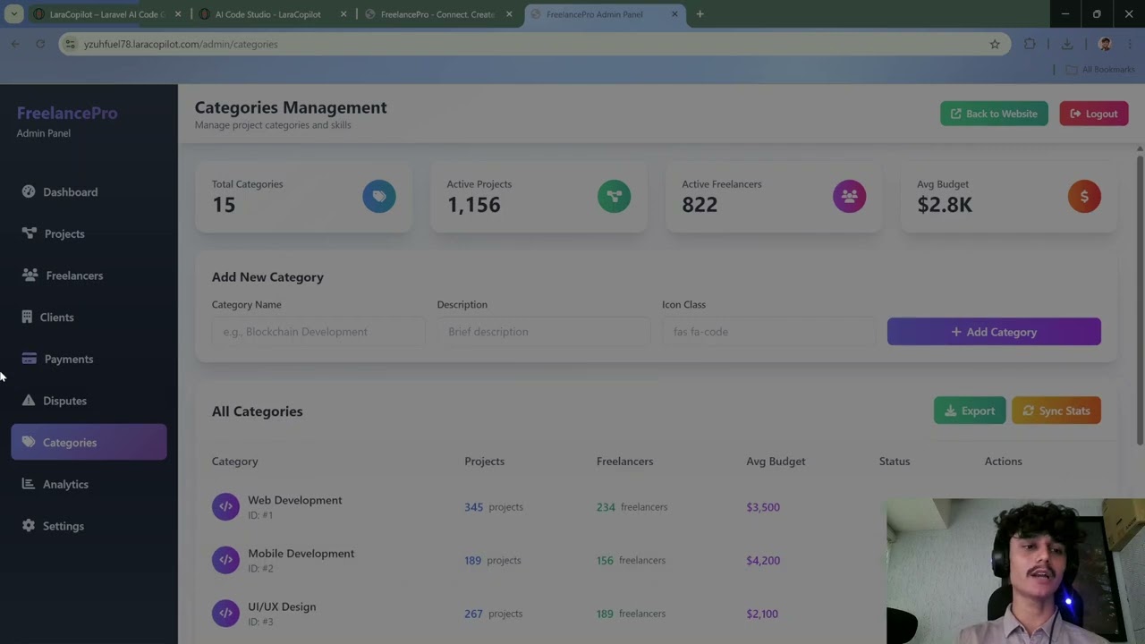
Task: Go to Settings in sidebar
Action: [89, 526]
